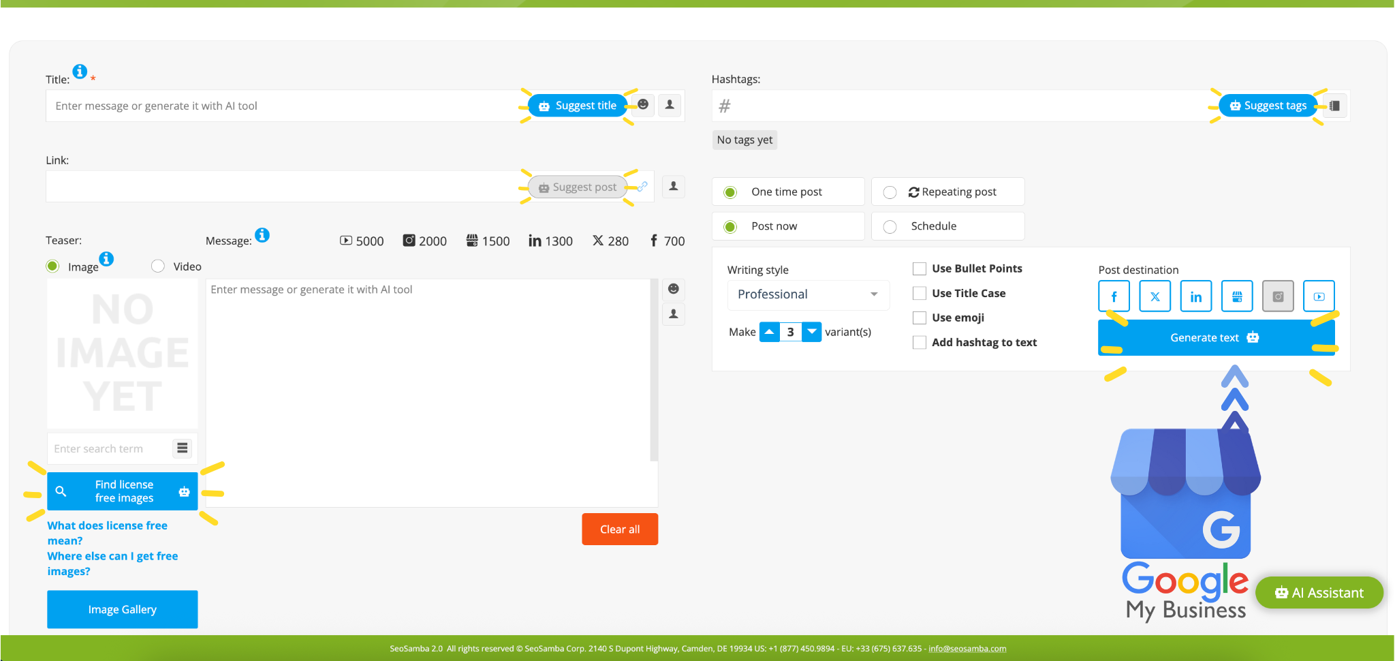Click the hashtag book icon
This screenshot has width=1395, height=661.
[x=1335, y=106]
